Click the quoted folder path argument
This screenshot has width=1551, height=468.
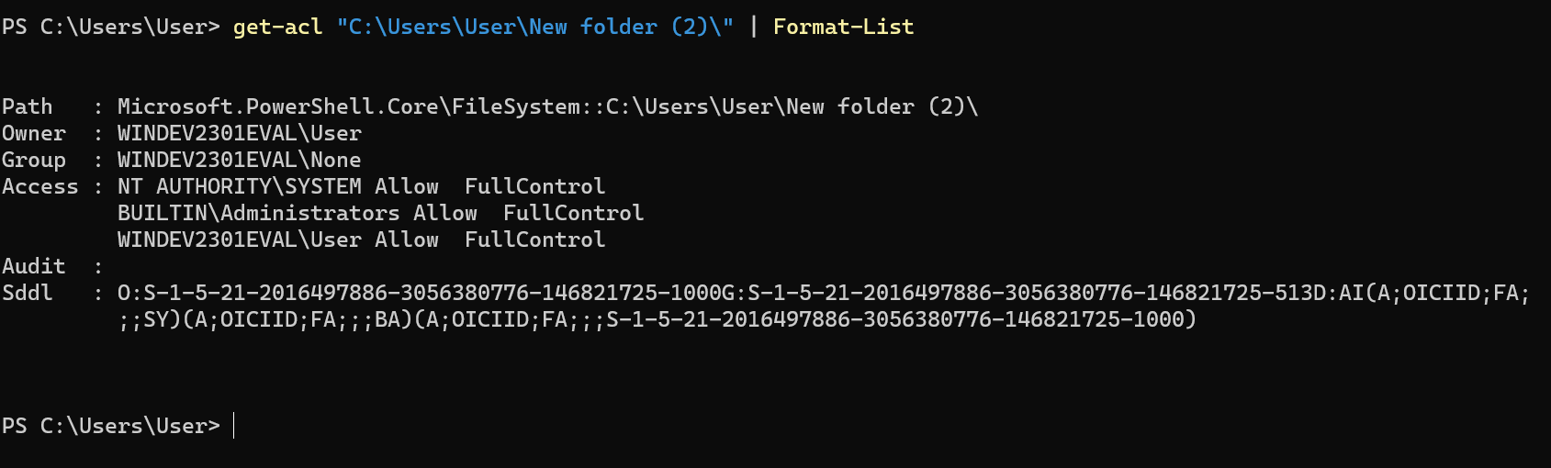(x=535, y=27)
